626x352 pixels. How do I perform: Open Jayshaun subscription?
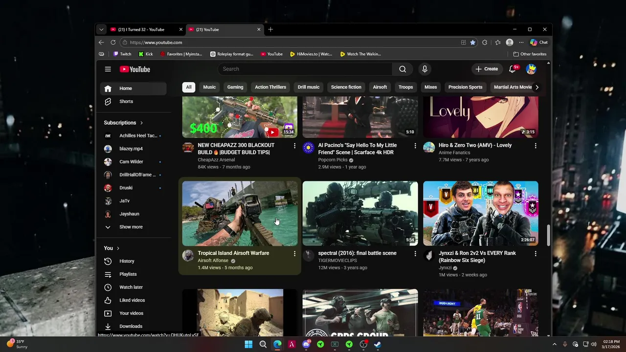134,214
